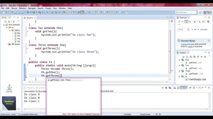Image resolution: width=213 pixels, height=119 pixels.
Task: Collapse the Java_Example project node
Action: coord(4,25)
